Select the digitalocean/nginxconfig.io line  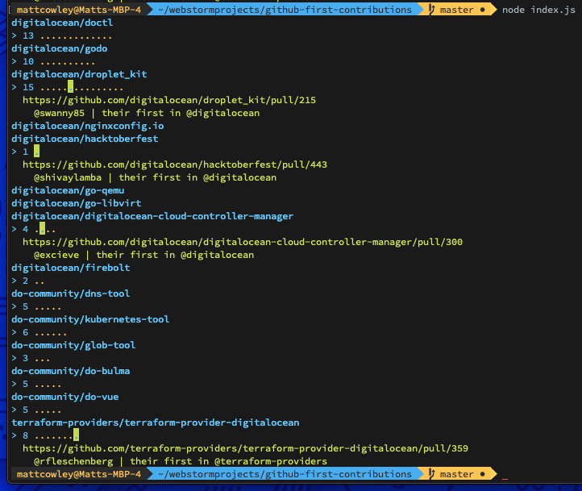[x=88, y=127]
